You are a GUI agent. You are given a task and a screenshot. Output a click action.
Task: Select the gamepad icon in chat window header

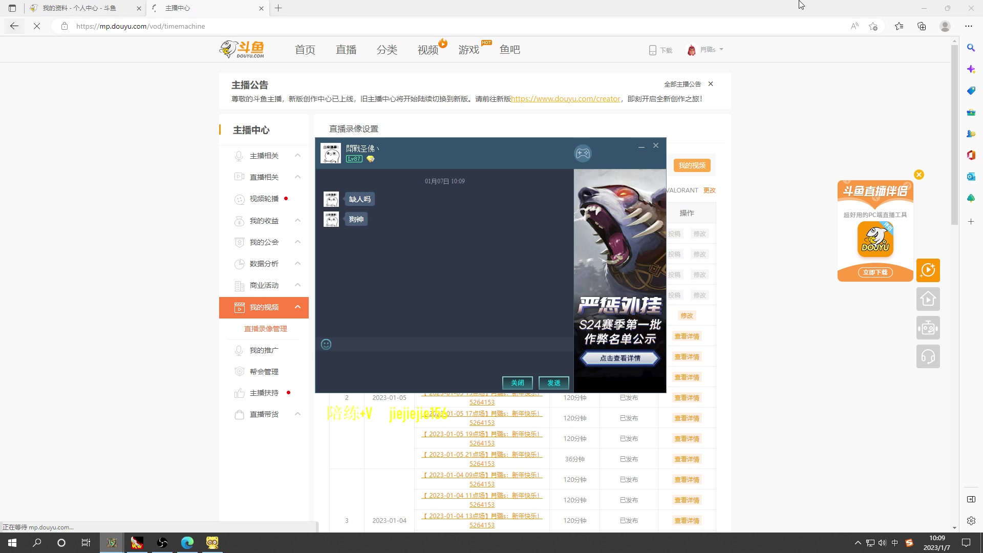tap(583, 153)
